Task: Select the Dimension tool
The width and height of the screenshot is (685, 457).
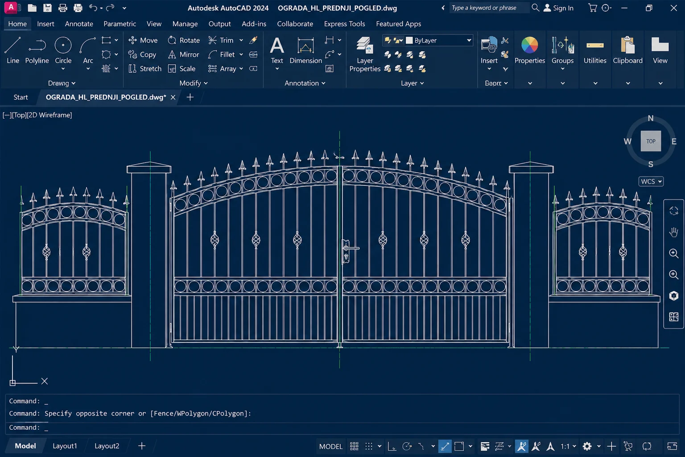Action: coord(305,50)
